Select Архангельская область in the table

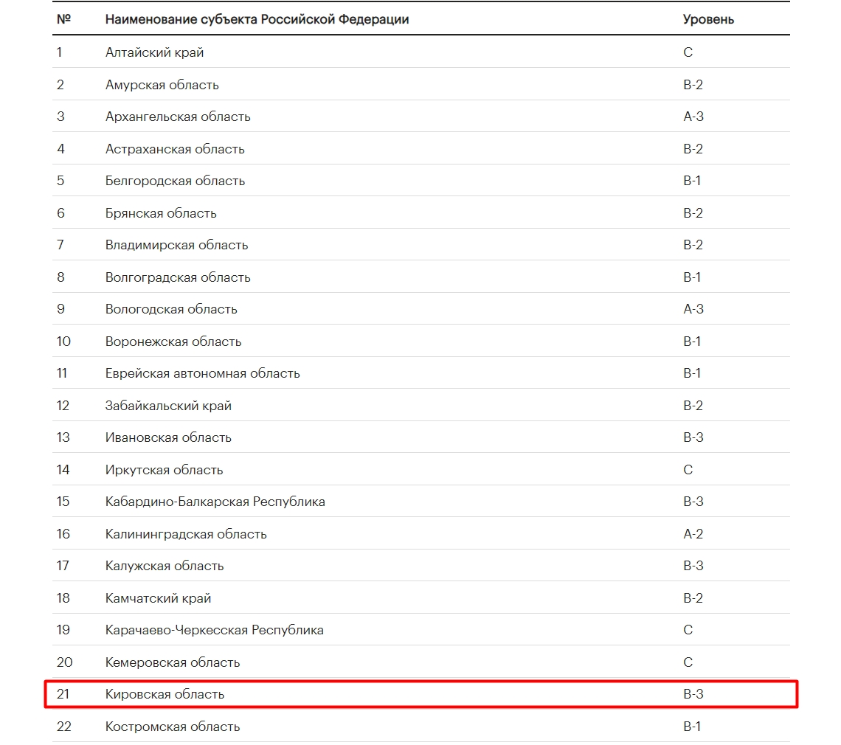[x=178, y=117]
